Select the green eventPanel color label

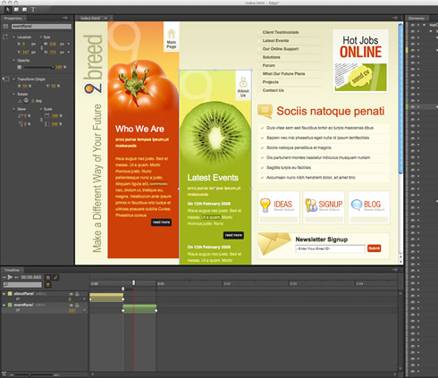[10, 305]
